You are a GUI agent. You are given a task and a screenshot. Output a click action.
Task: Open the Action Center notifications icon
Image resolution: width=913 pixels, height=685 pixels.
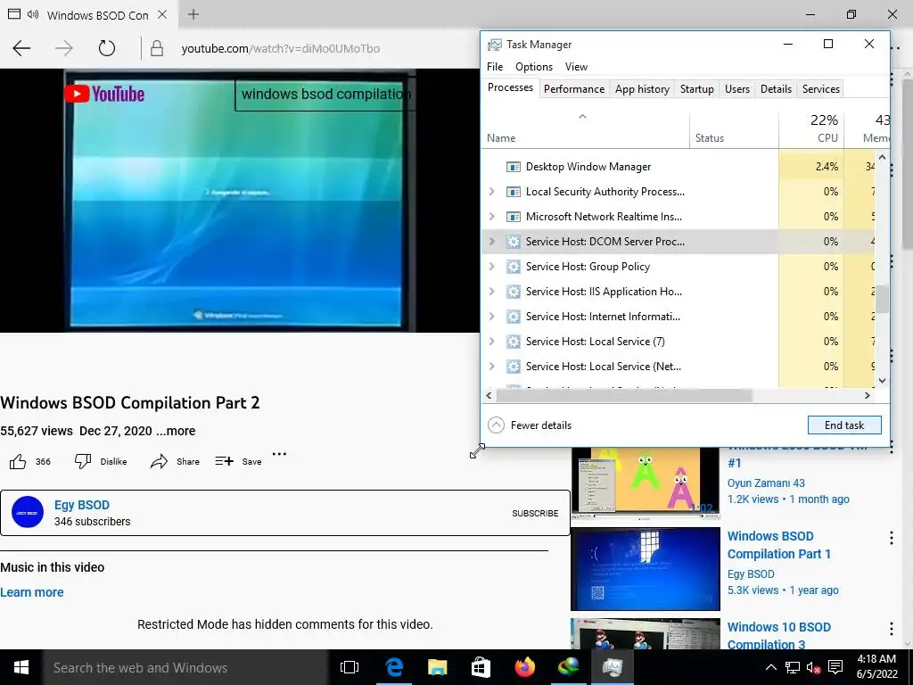point(835,667)
